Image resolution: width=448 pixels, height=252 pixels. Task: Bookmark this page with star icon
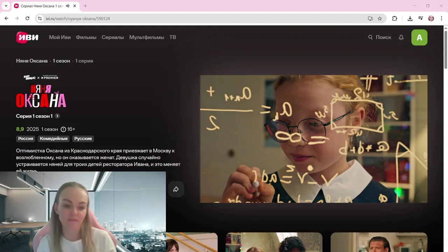point(380,19)
